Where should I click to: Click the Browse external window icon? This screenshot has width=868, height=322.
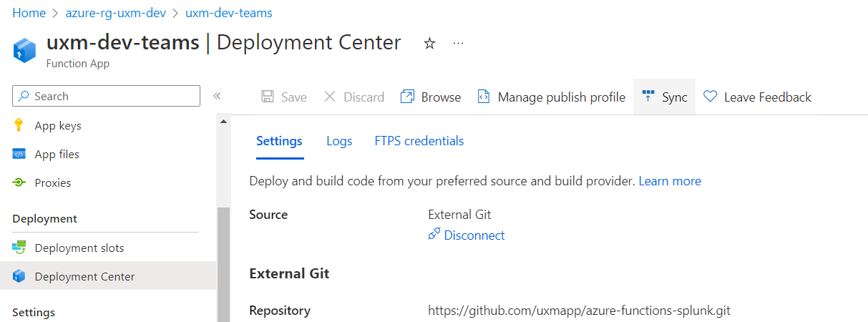point(407,97)
